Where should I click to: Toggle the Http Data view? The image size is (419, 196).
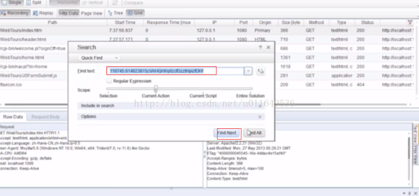click(69, 13)
